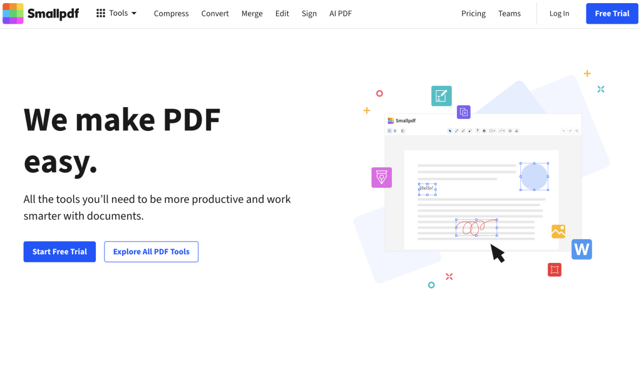The width and height of the screenshot is (641, 375).
Task: Select the arrow cursor tool in the mock editor
Action: click(x=449, y=131)
